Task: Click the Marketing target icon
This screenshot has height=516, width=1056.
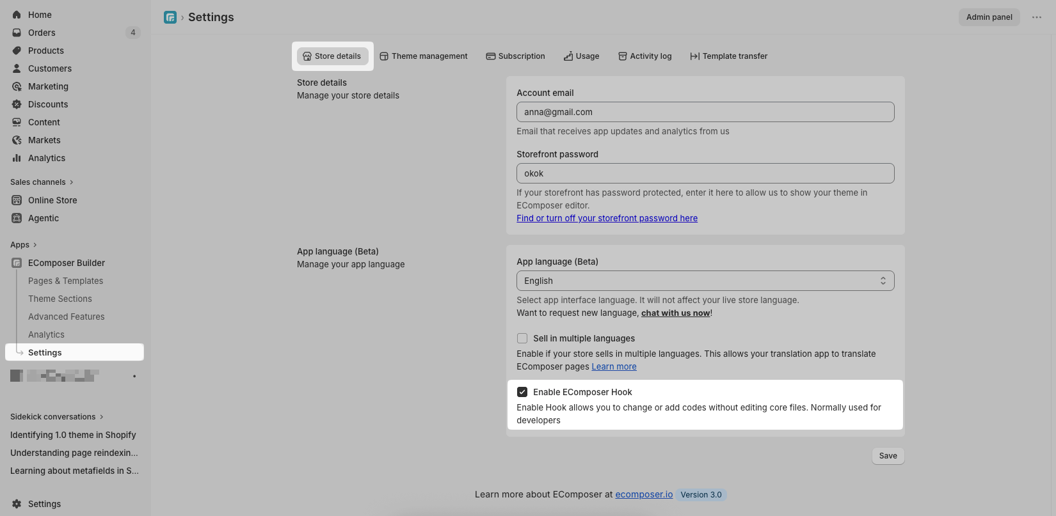Action: (x=17, y=86)
